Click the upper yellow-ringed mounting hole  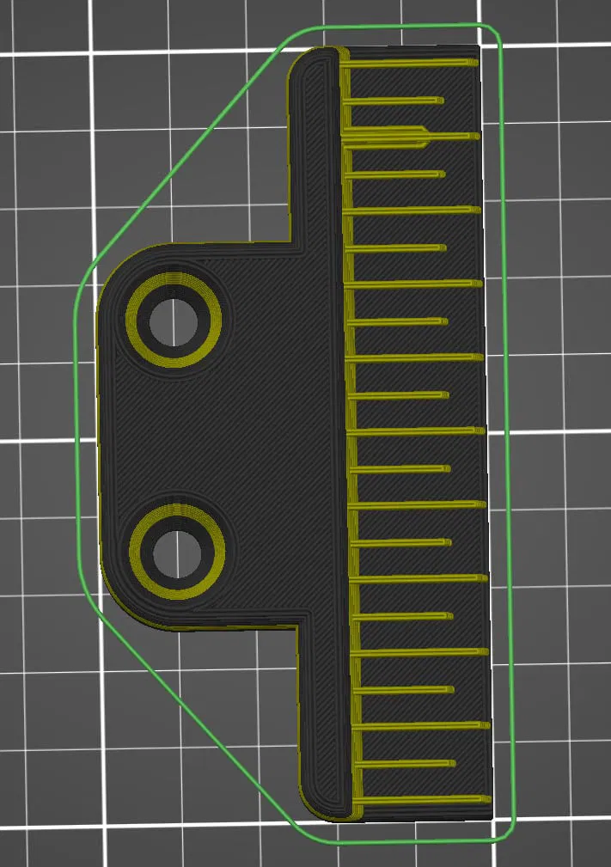[x=174, y=320]
